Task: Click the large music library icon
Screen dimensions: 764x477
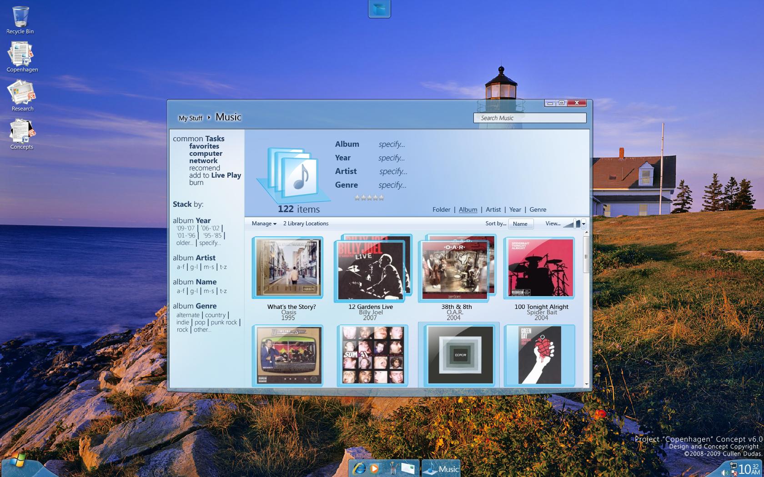Action: [x=293, y=176]
